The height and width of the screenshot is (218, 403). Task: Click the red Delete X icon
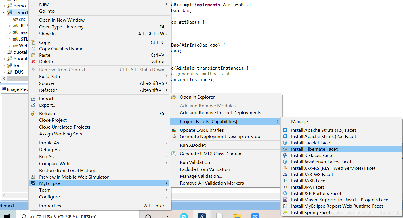click(33, 61)
